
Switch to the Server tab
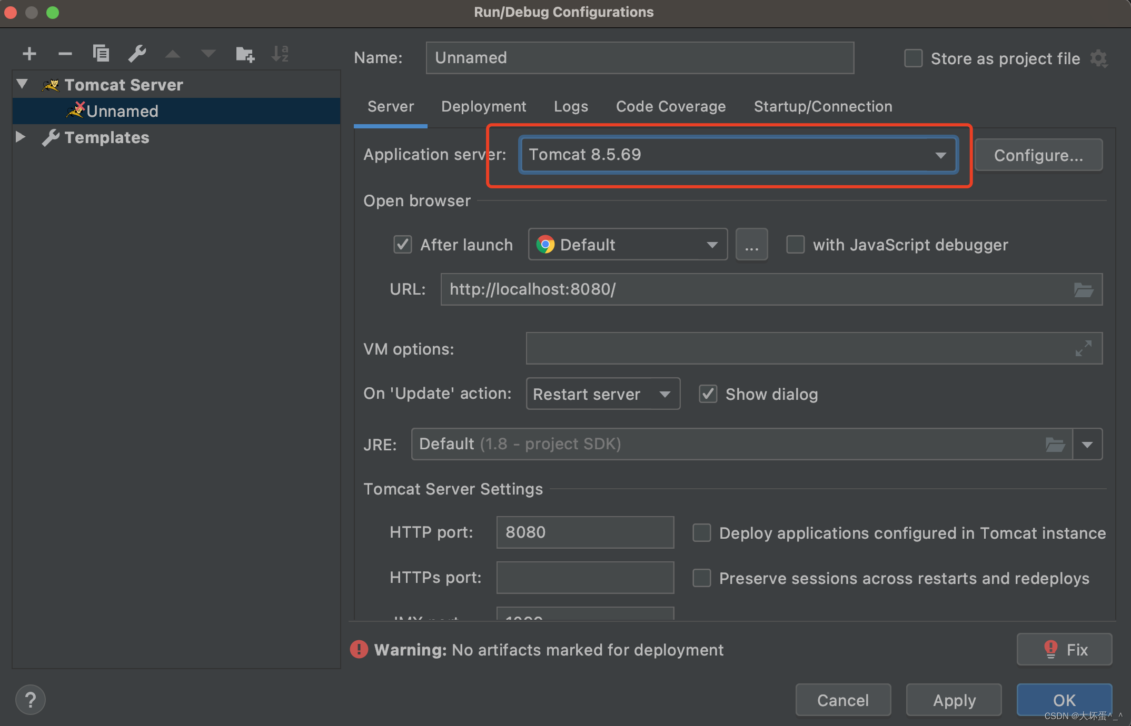point(391,107)
